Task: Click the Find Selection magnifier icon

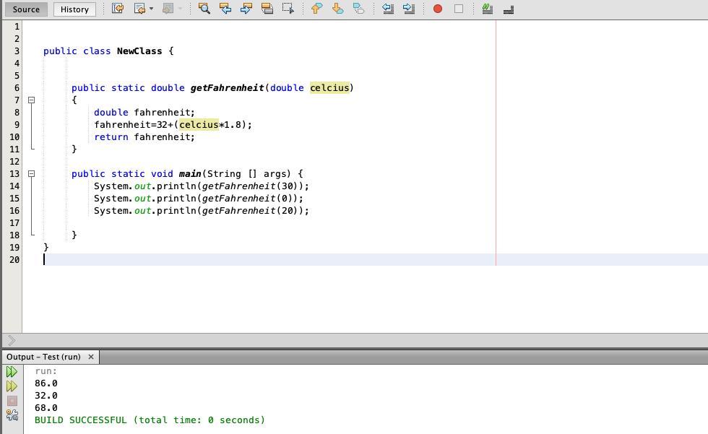Action: pyautogui.click(x=204, y=9)
